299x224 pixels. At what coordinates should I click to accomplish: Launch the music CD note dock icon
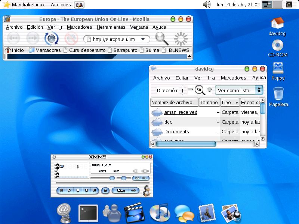[160, 212]
